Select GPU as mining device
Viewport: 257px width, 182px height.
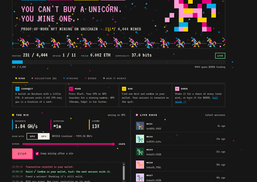pyautogui.click(x=43, y=136)
